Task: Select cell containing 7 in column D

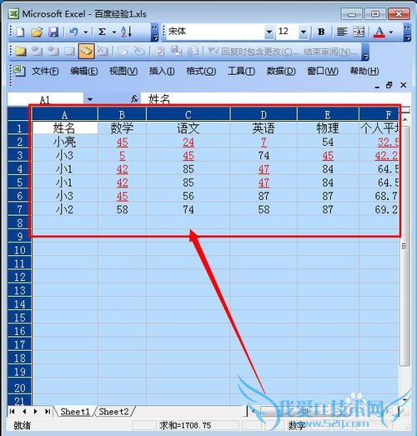Action: point(264,142)
